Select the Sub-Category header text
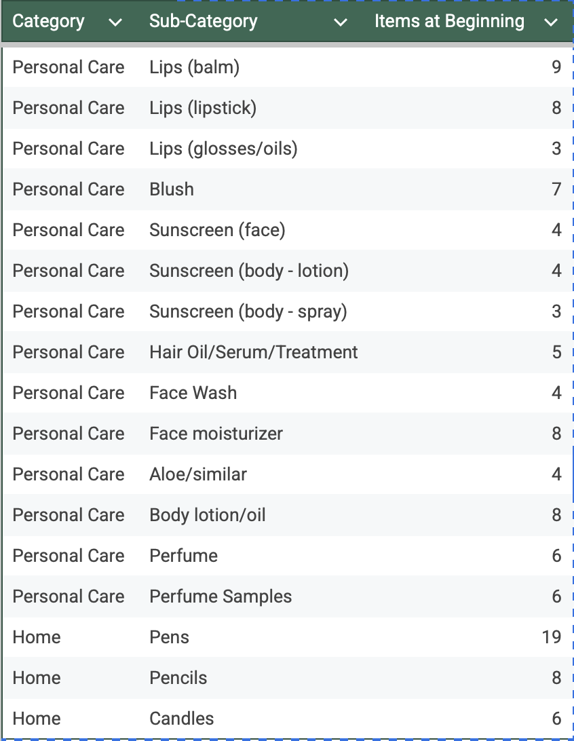Viewport: 574px width, 741px height. coord(203,21)
